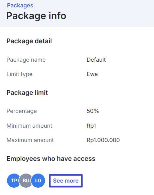
Task: Click the Percentage label
Action: coord(22,111)
